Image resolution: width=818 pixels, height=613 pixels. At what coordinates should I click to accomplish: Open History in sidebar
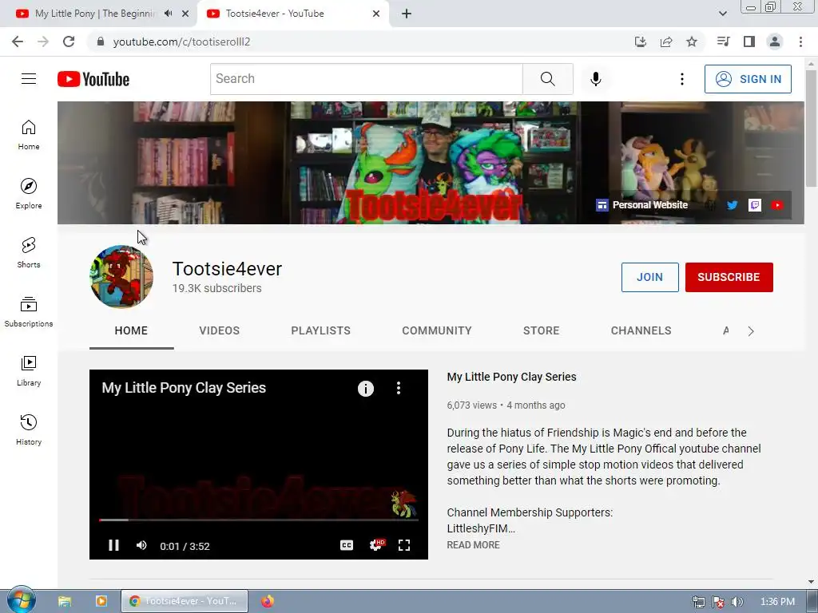tap(29, 429)
